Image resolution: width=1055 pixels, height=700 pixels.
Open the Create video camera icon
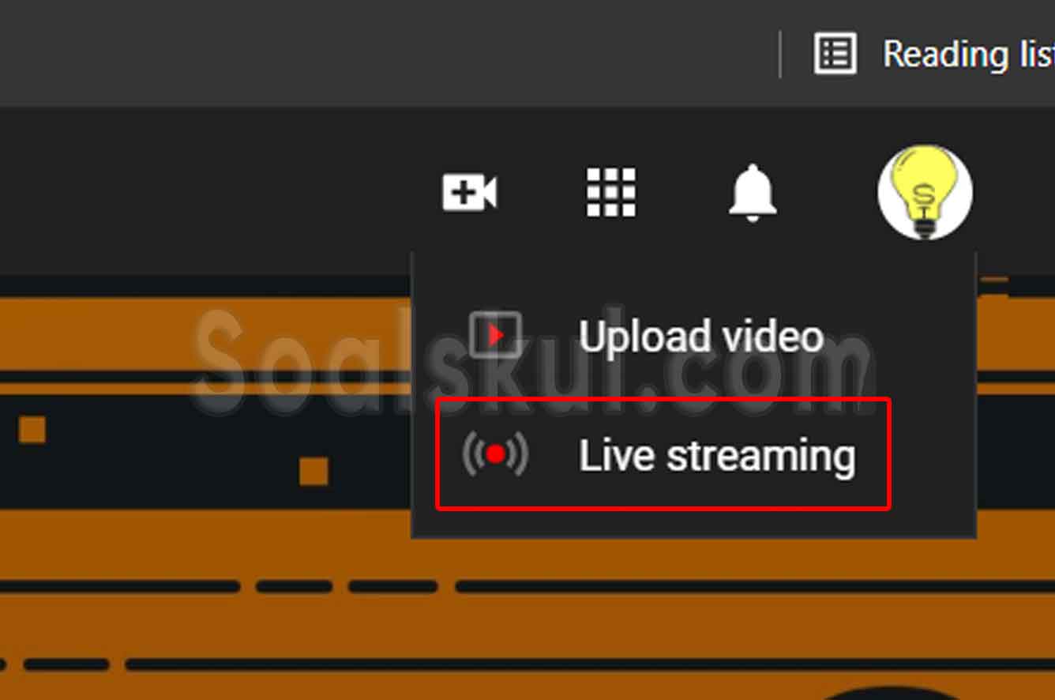470,193
